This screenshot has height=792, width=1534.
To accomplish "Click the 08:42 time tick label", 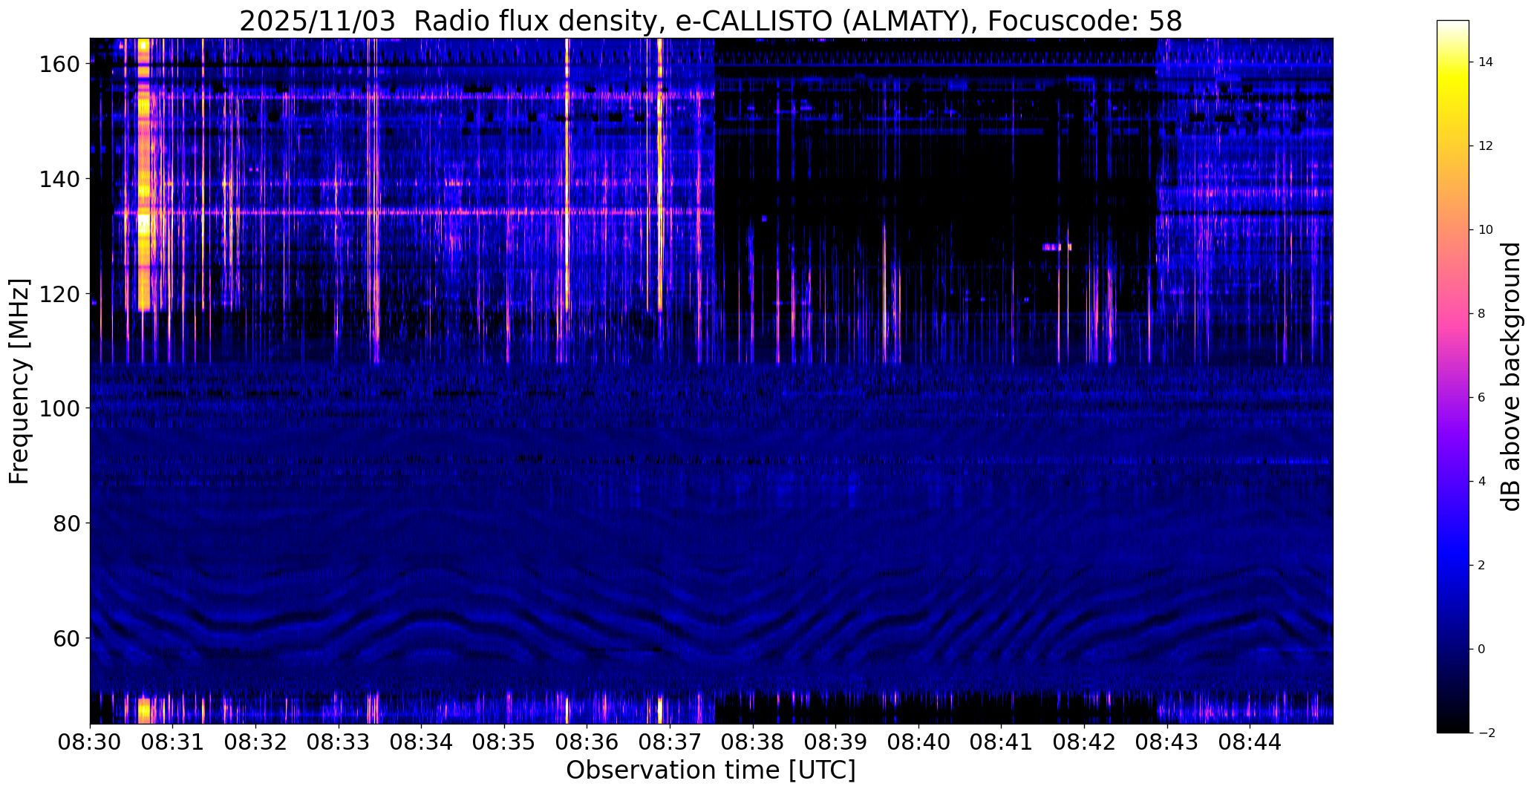I will point(1084,742).
